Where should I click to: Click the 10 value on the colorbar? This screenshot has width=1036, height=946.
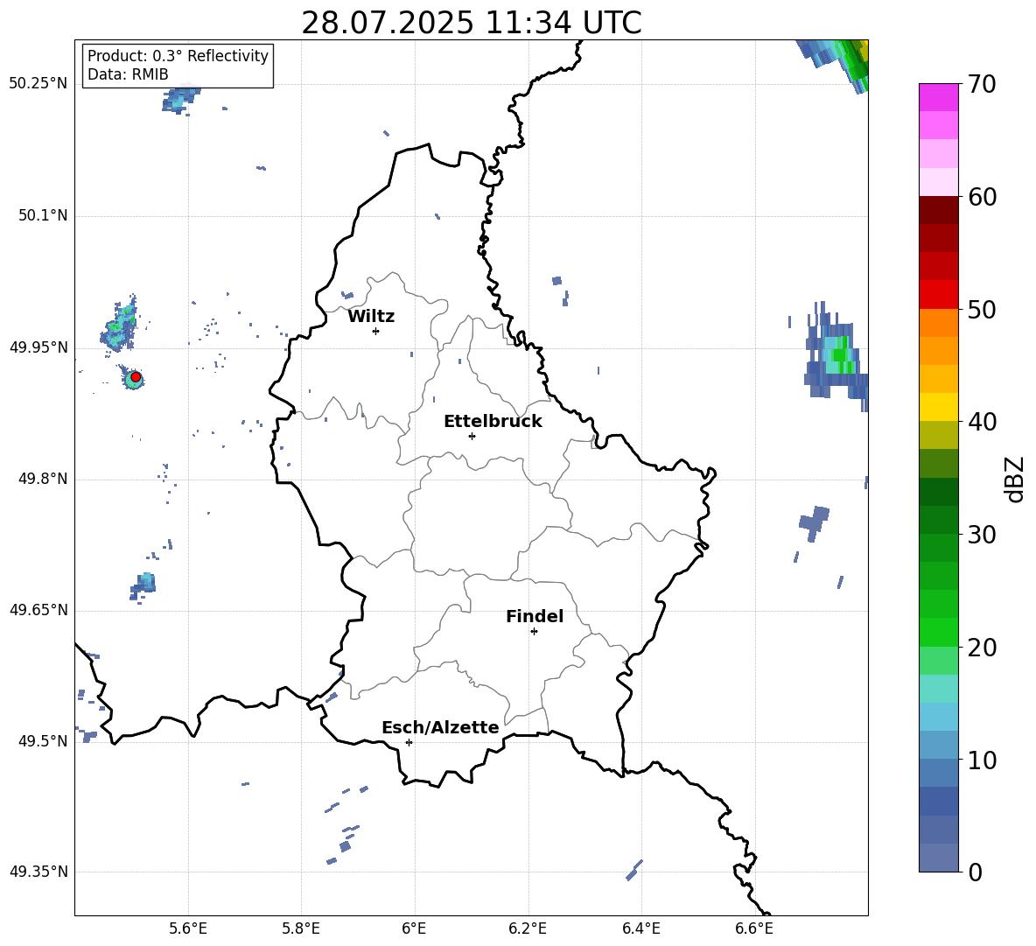tap(983, 760)
